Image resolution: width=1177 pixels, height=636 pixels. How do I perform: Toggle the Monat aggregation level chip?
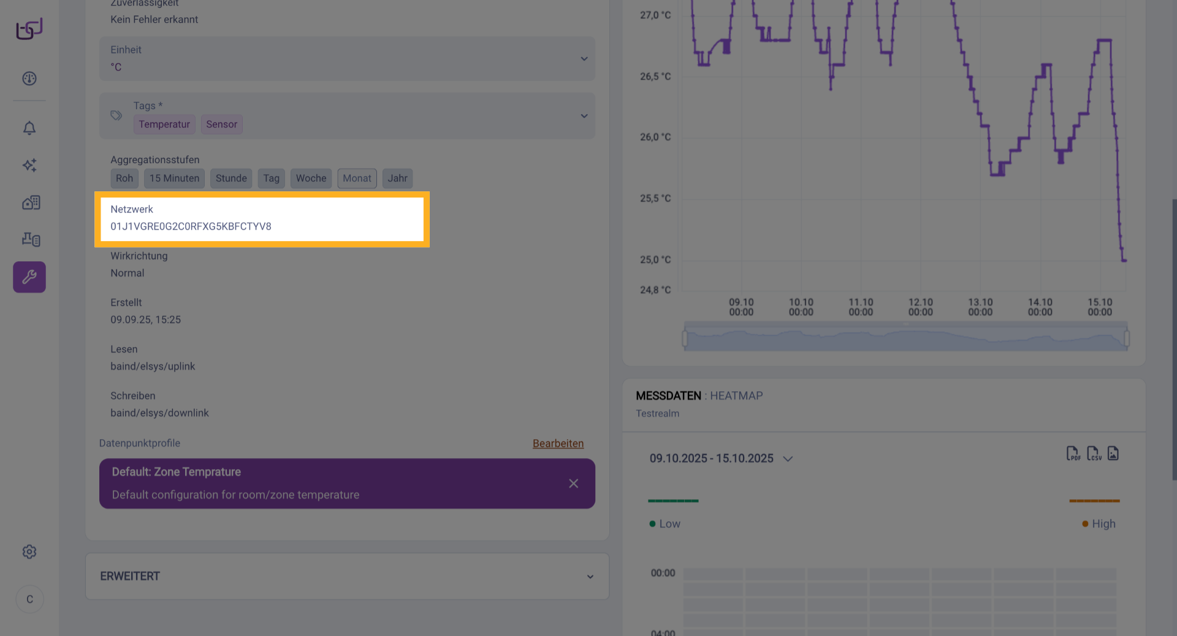point(357,178)
